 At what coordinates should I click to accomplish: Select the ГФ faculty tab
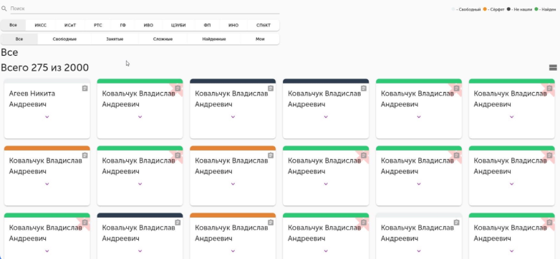pos(123,25)
